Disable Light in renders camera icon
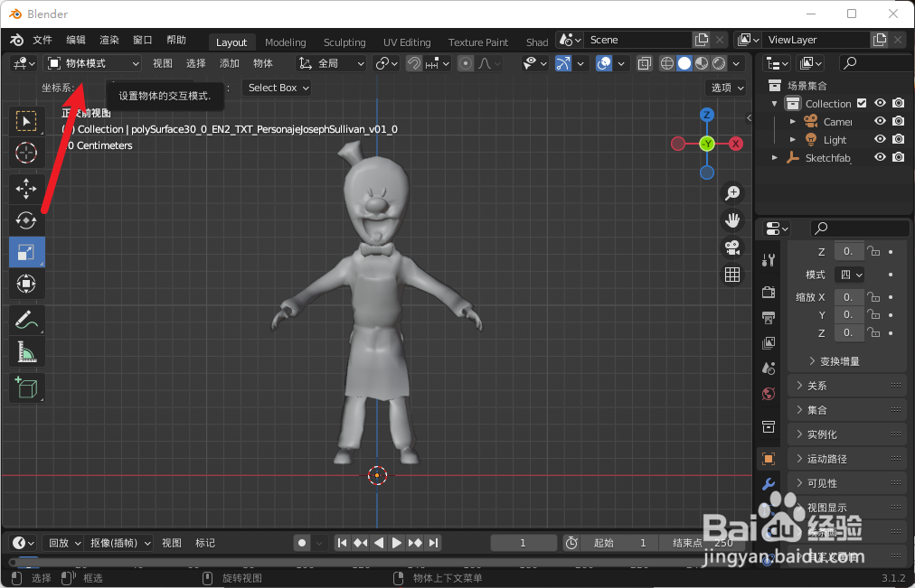 (899, 139)
